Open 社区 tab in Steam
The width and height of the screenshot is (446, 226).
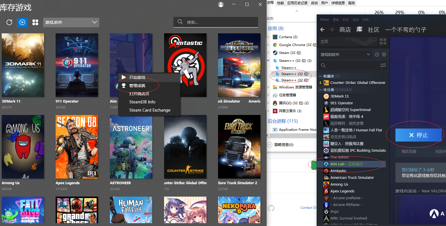click(373, 30)
